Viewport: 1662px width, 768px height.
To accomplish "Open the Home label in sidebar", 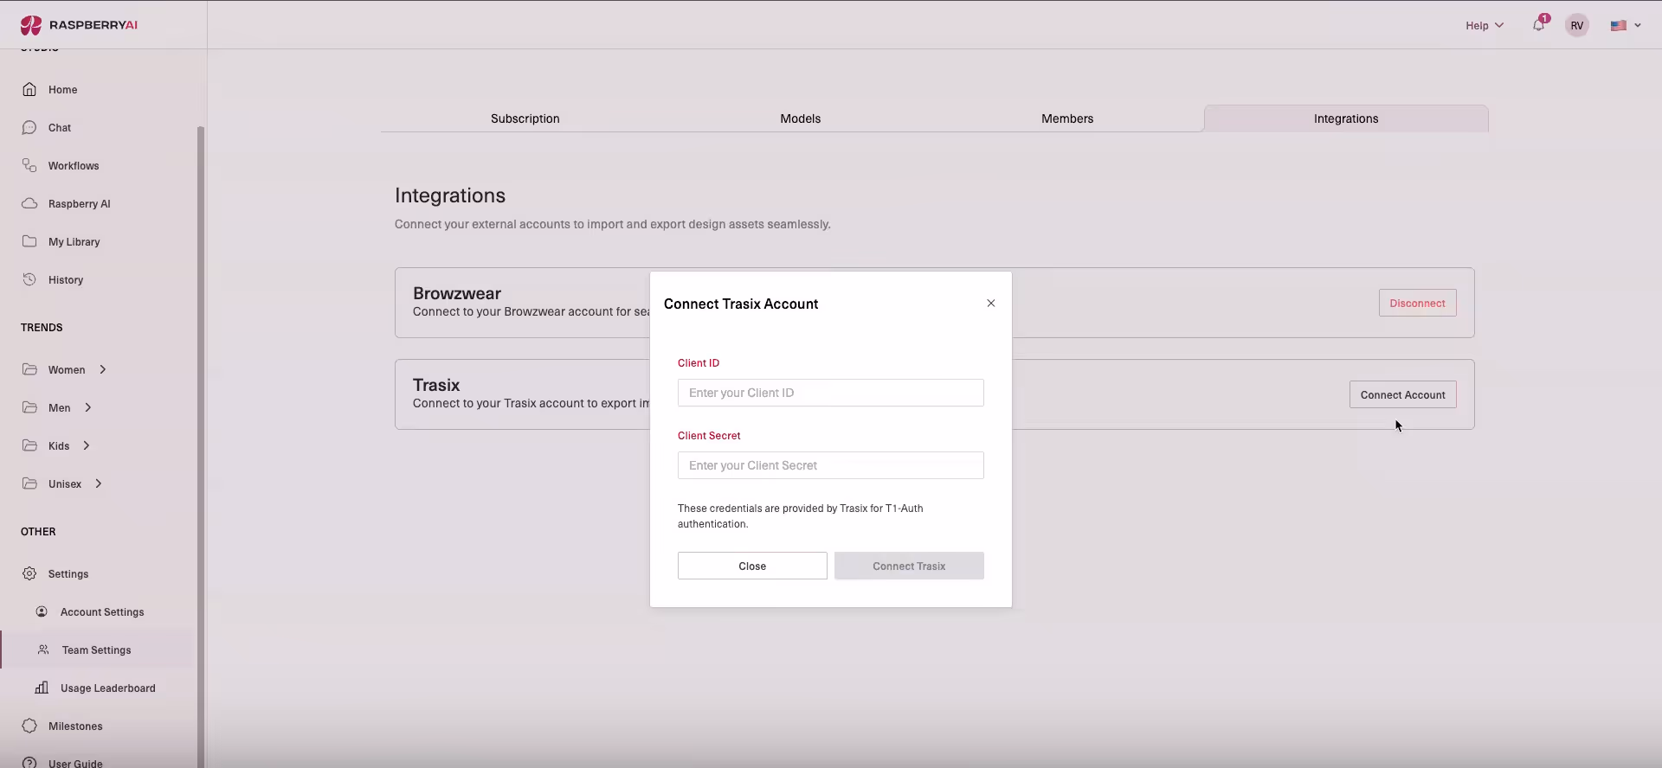I will tap(62, 89).
